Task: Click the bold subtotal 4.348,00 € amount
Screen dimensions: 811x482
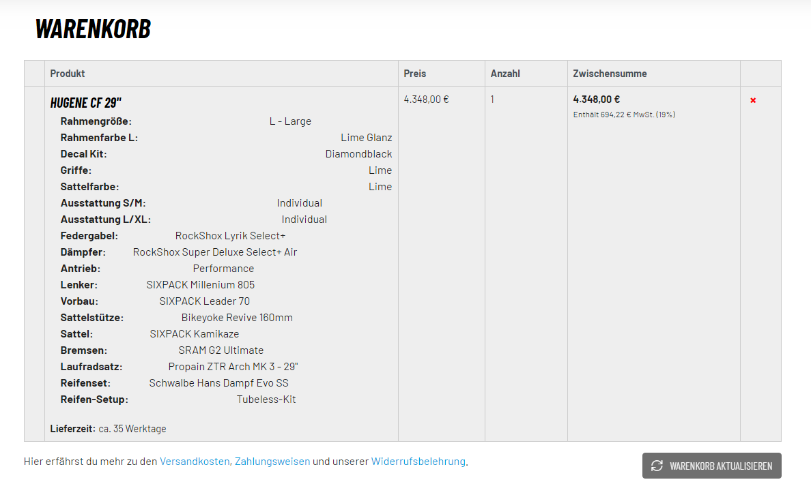Action: coord(597,100)
